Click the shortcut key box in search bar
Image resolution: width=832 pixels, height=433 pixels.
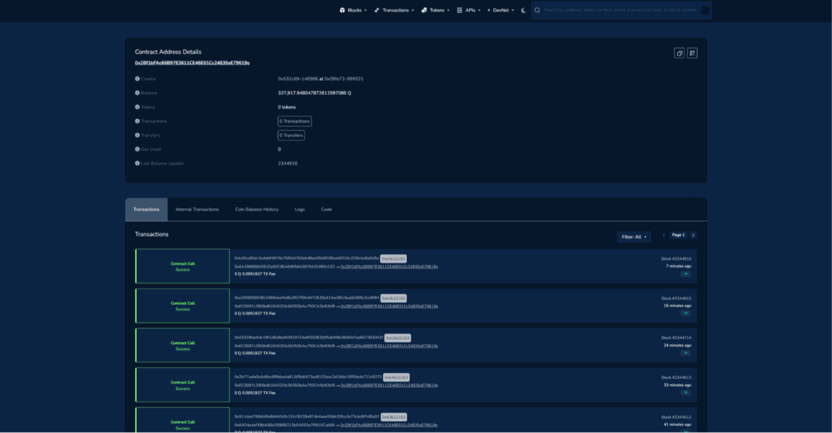705,10
